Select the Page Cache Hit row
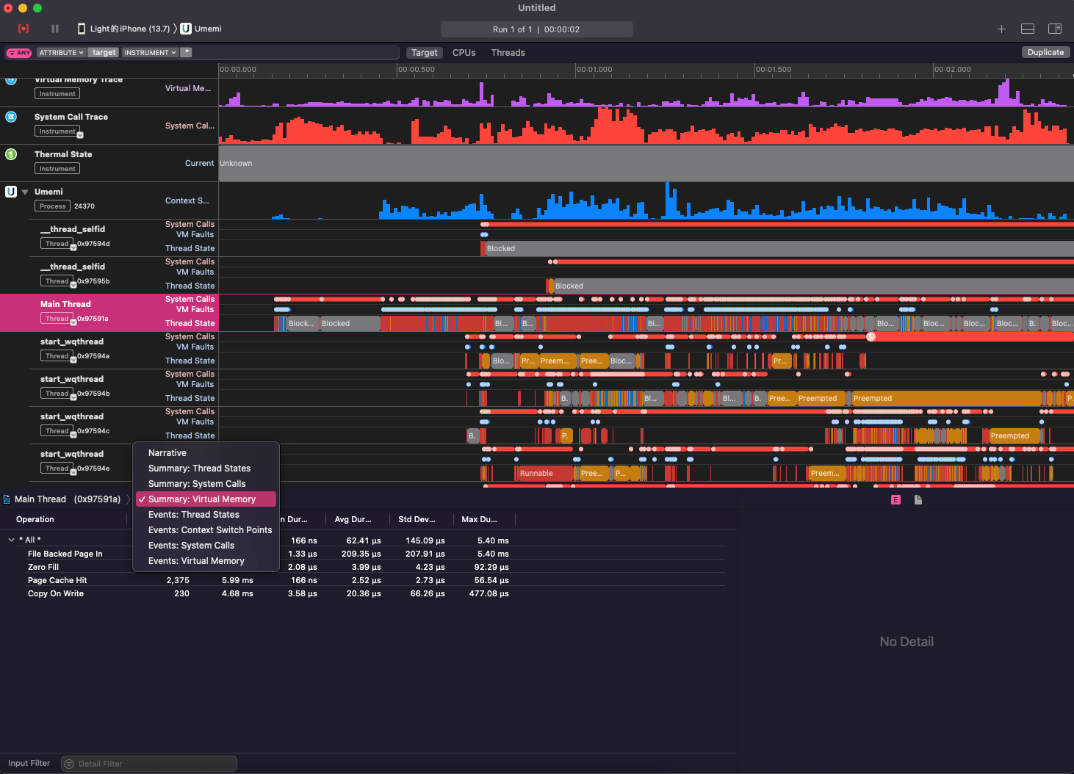This screenshot has height=774, width=1074. tap(362, 580)
